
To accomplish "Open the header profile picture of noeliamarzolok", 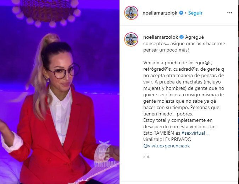I will pyautogui.click(x=131, y=13).
